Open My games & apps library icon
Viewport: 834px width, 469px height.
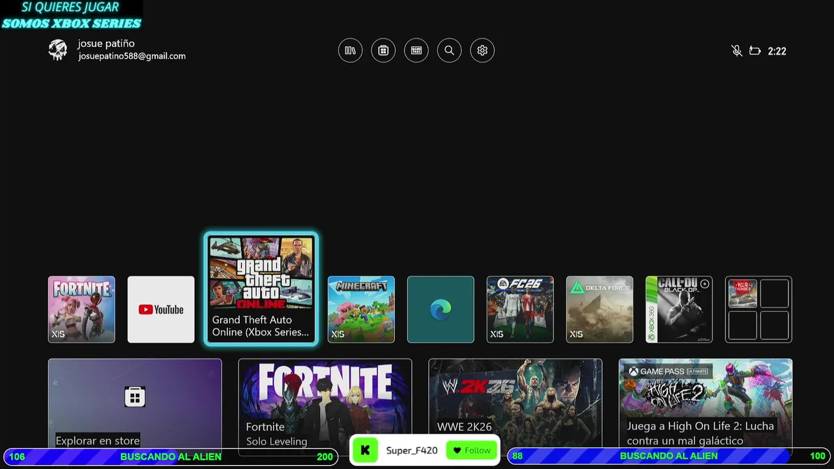tap(350, 50)
